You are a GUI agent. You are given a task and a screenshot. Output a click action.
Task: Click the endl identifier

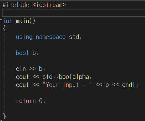(x=129, y=85)
